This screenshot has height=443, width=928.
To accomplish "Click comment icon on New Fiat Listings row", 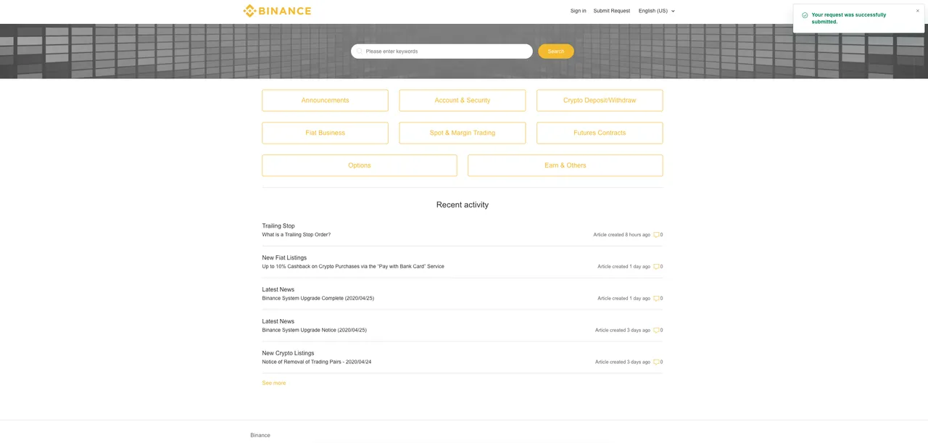I will 657,267.
